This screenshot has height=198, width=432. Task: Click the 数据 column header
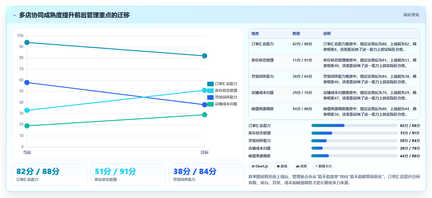296,34
